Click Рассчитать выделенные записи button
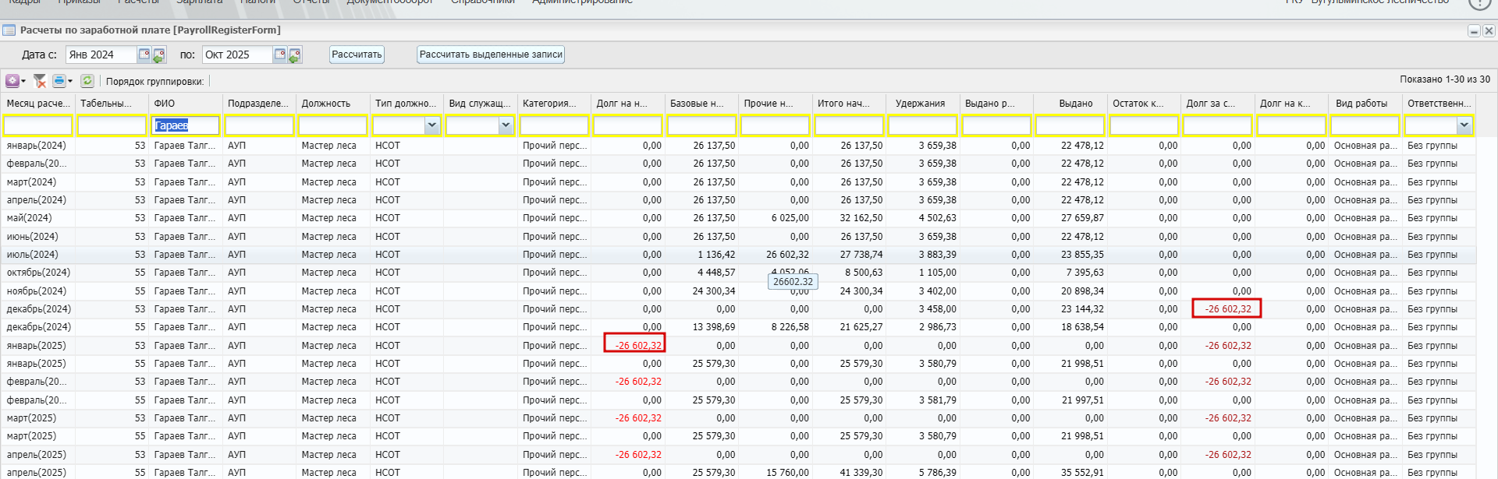 click(491, 55)
